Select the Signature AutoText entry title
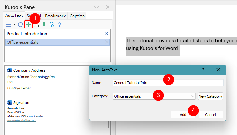 [22, 103]
